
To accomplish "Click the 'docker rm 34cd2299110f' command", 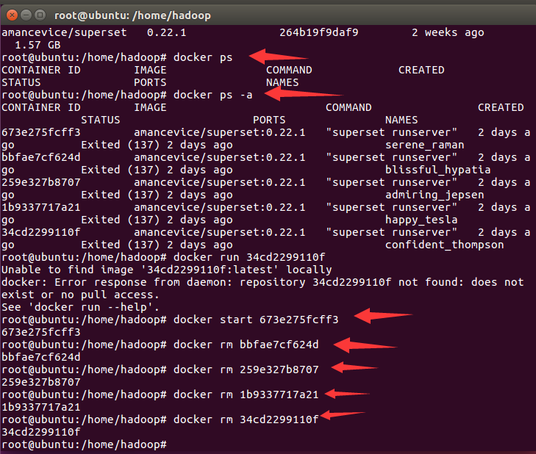I will click(x=246, y=419).
